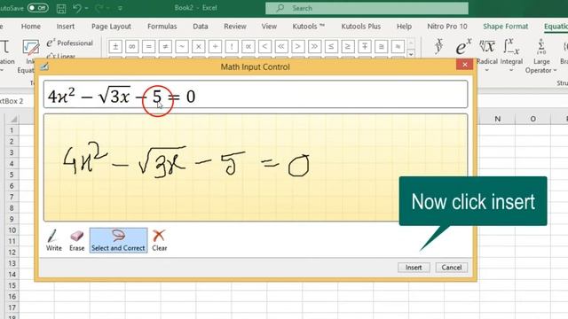The image size is (568, 319).
Task: Switch to the Page Layout tab
Action: 111,27
